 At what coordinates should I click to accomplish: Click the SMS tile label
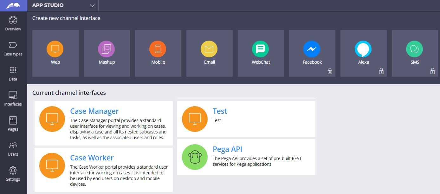415,62
